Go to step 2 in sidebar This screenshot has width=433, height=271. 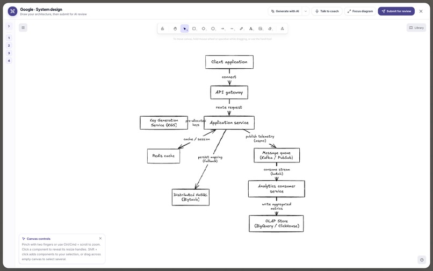point(9,46)
